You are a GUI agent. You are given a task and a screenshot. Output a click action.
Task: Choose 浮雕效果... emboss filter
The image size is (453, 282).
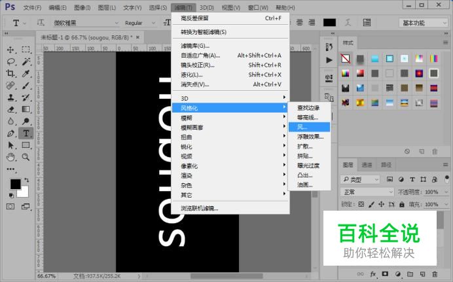[x=309, y=137]
